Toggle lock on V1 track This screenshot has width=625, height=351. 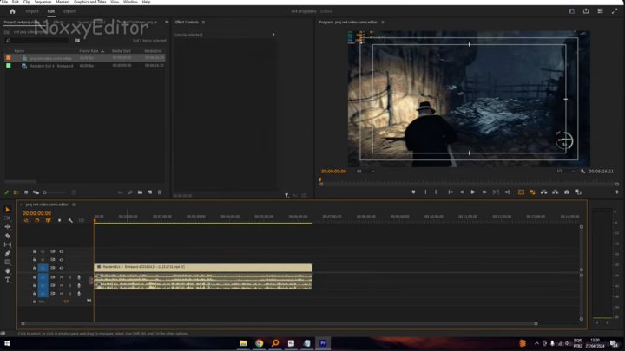[x=34, y=268]
